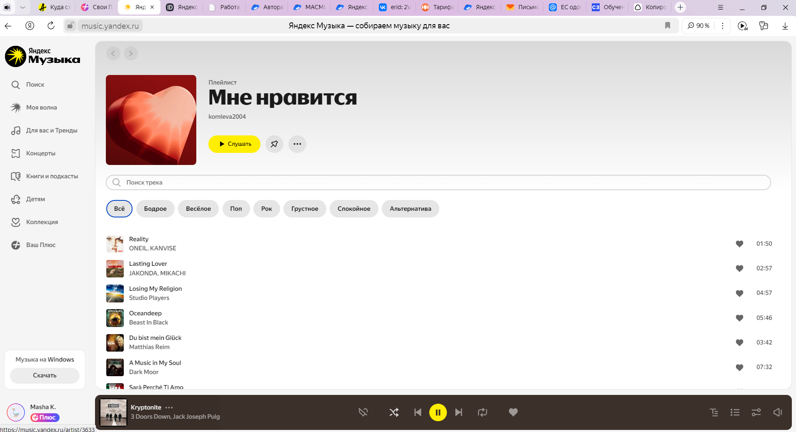Open artist link Beast In Black
796x432 pixels.
point(148,322)
